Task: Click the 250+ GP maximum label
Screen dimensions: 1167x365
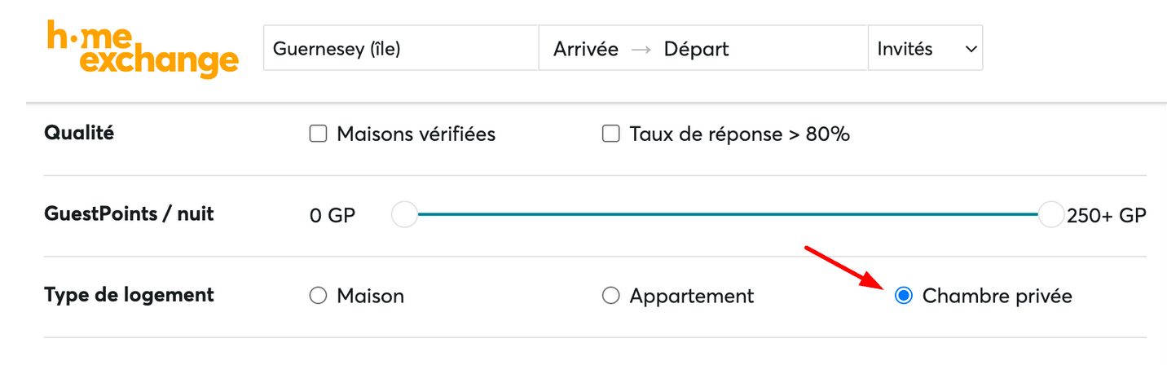Action: pos(1107,216)
